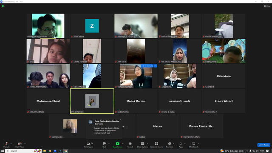Image resolution: width=272 pixels, height=153 pixels.
Task: Open the more options button beside Ask to Unmute
Action: tap(156, 66)
